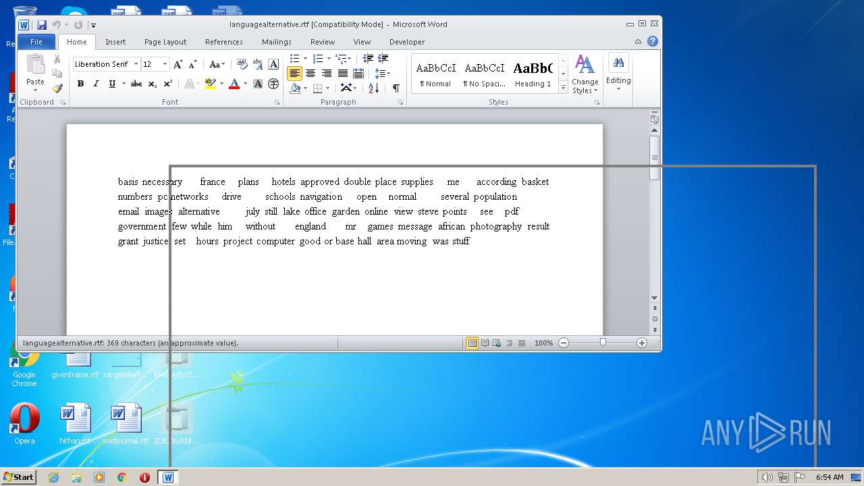Viewport: 864px width, 486px height.
Task: Apply No Spacing style
Action: (x=485, y=74)
